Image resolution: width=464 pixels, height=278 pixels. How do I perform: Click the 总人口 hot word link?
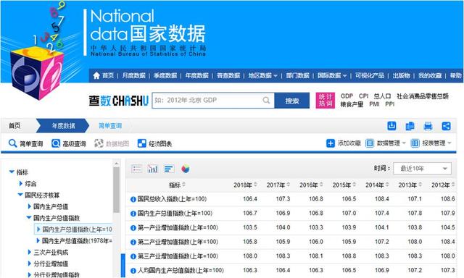point(382,96)
